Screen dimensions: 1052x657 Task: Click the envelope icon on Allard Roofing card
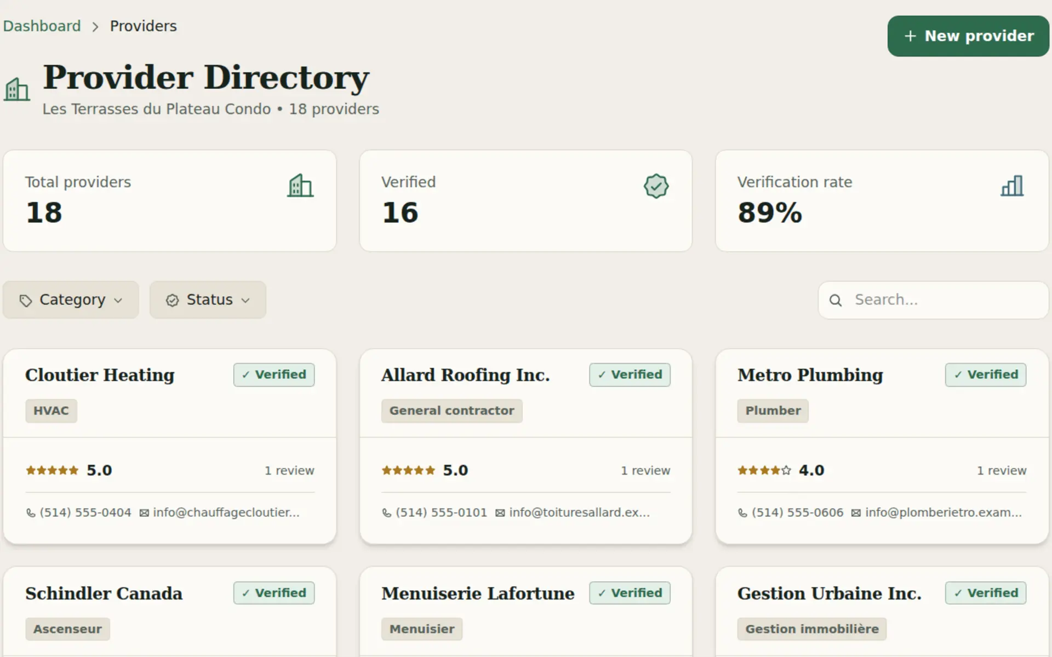pos(500,513)
